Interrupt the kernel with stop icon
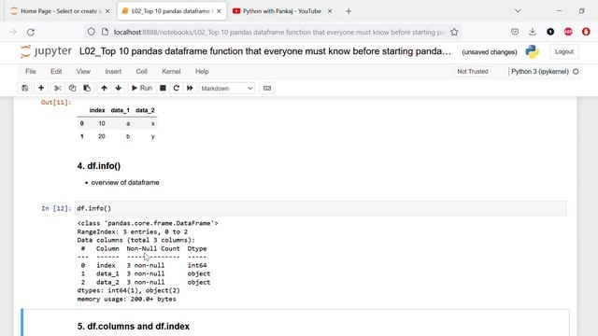 [163, 88]
